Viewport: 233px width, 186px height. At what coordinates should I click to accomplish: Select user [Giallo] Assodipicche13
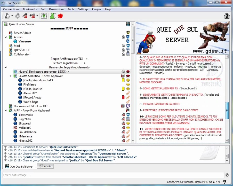coord(38,80)
